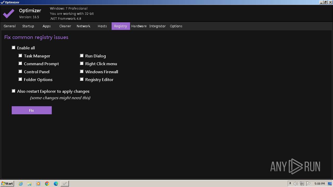
Task: Tick the Windows Firewall checkbox
Action: click(82, 71)
